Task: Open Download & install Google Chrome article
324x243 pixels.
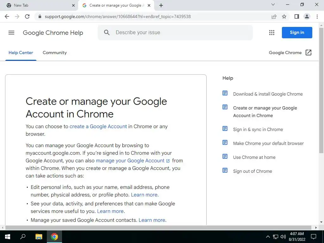Action: coord(268,94)
